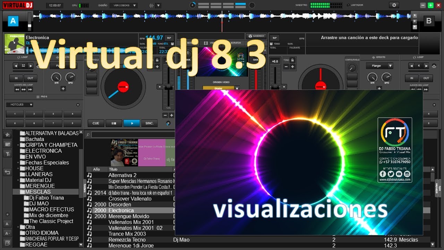Sort by the Título column header
Image resolution: width=444 pixels, height=250 pixels.
click(113, 169)
